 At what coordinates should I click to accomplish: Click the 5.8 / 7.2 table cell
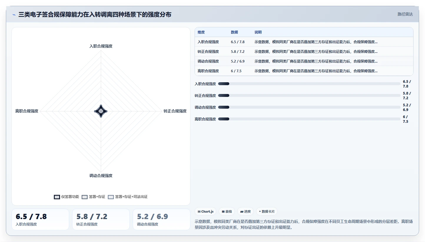pos(238,52)
